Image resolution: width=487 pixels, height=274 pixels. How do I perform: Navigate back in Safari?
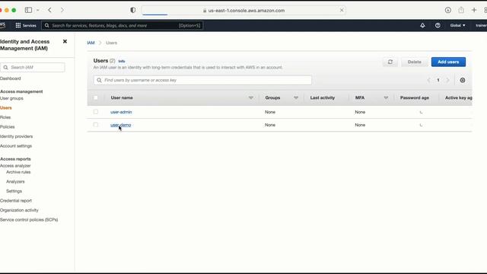pos(49,10)
